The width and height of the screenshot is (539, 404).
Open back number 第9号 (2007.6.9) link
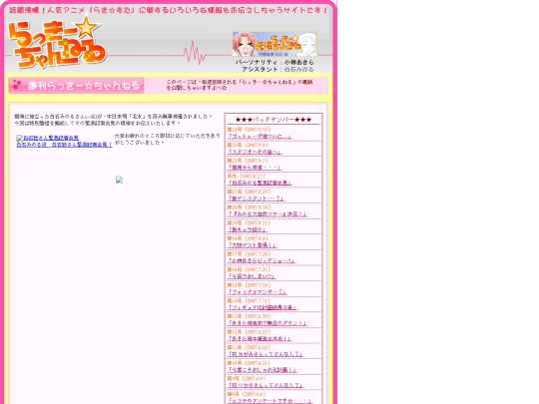[266, 385]
